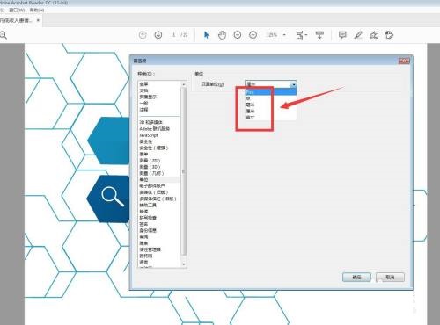Select 注释 in category list
The width and height of the screenshot is (440, 325).
point(143,110)
